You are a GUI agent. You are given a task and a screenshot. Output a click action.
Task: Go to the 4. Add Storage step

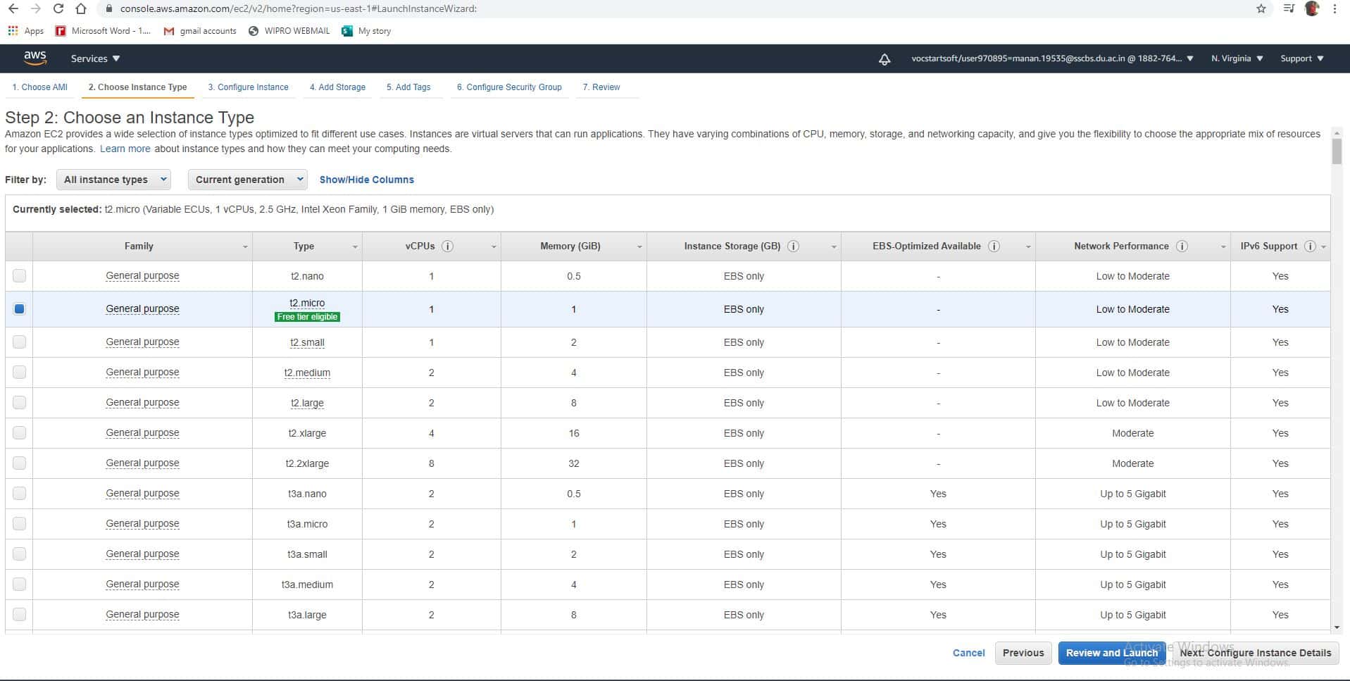337,87
